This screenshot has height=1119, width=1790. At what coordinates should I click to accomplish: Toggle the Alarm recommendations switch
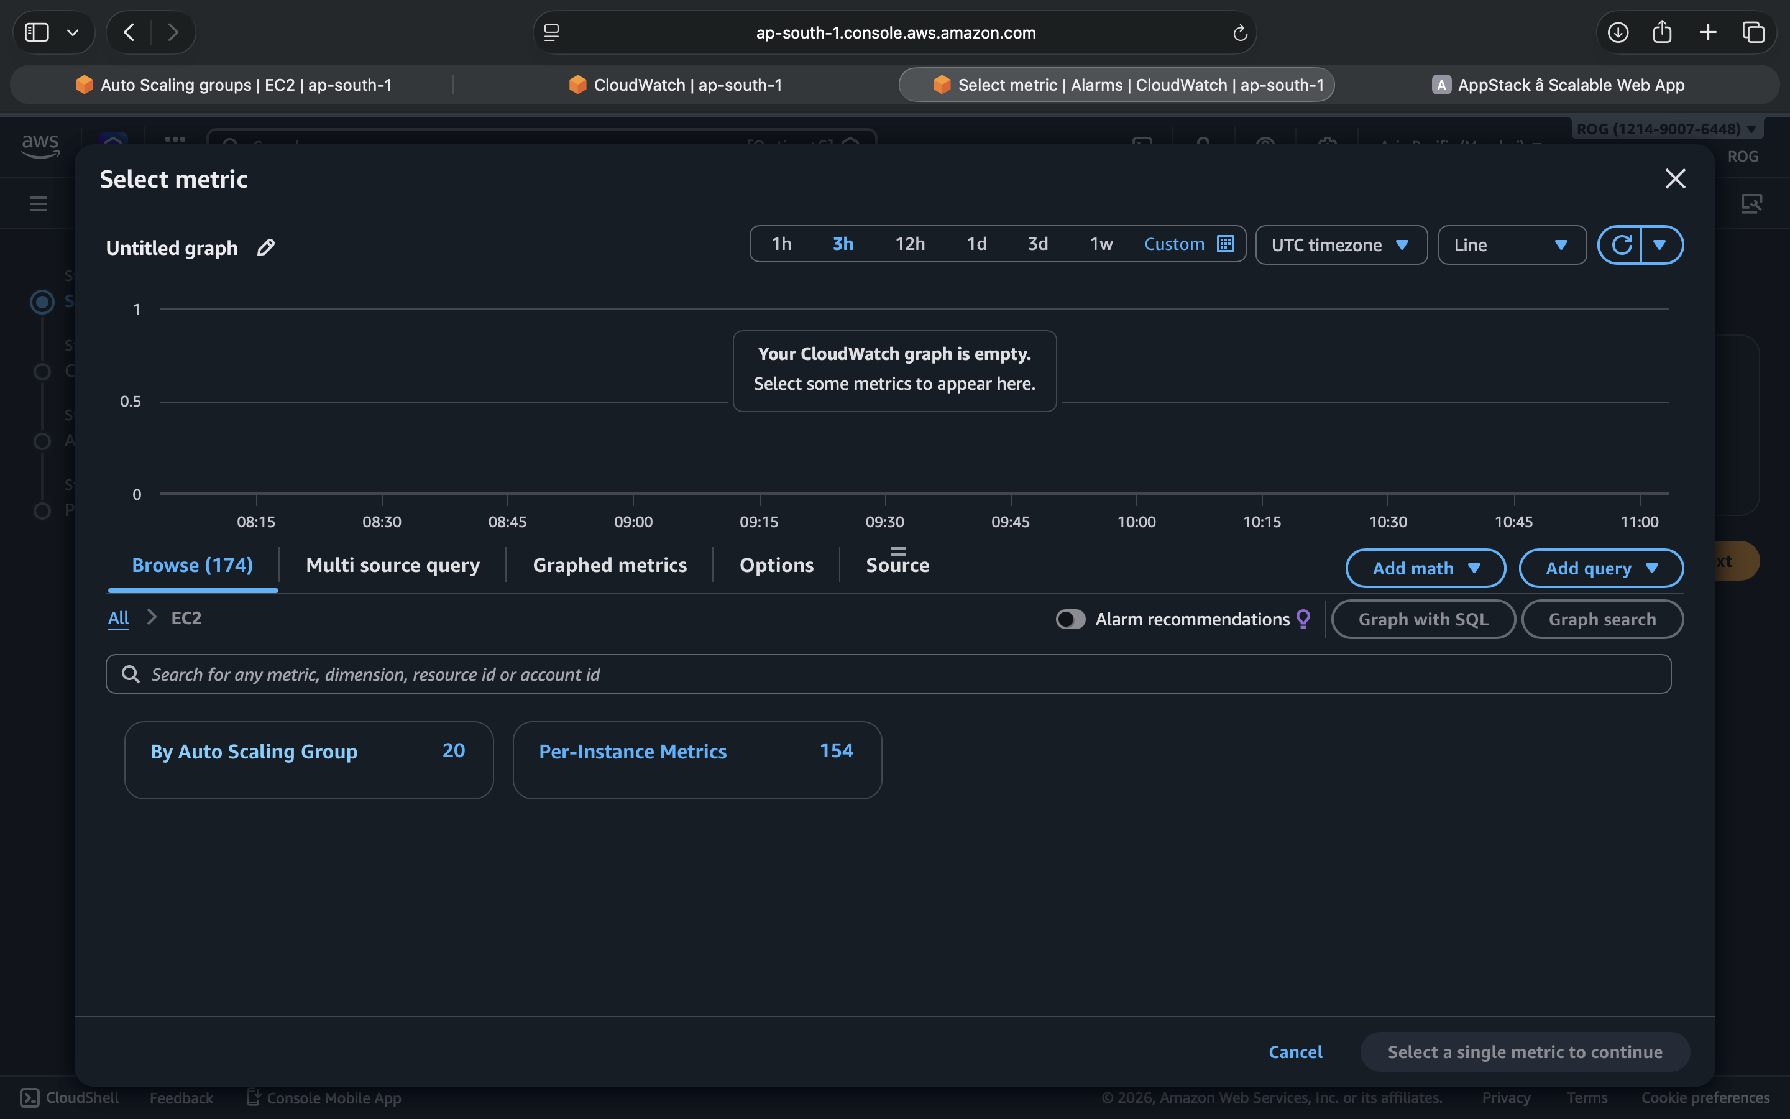tap(1070, 619)
